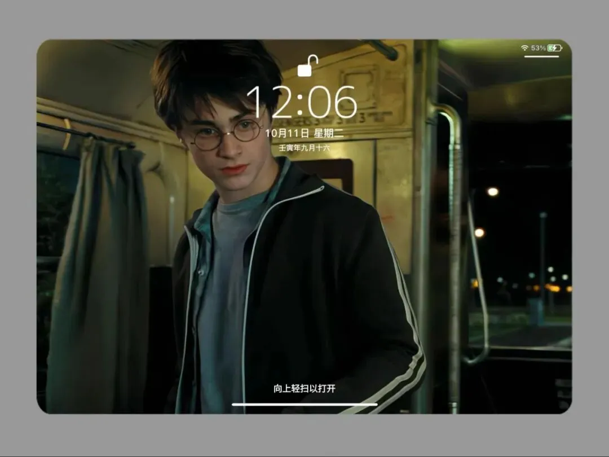Click the 12:06 clock display
The image size is (609, 457).
pos(302,102)
